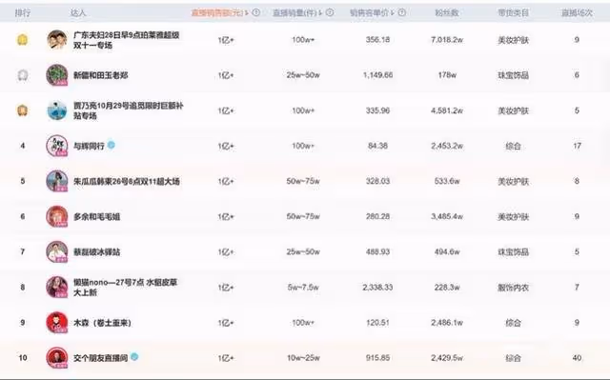Screen dimensions: 610x380
Task: Open the 与辉同行 name link
Action: 89,146
